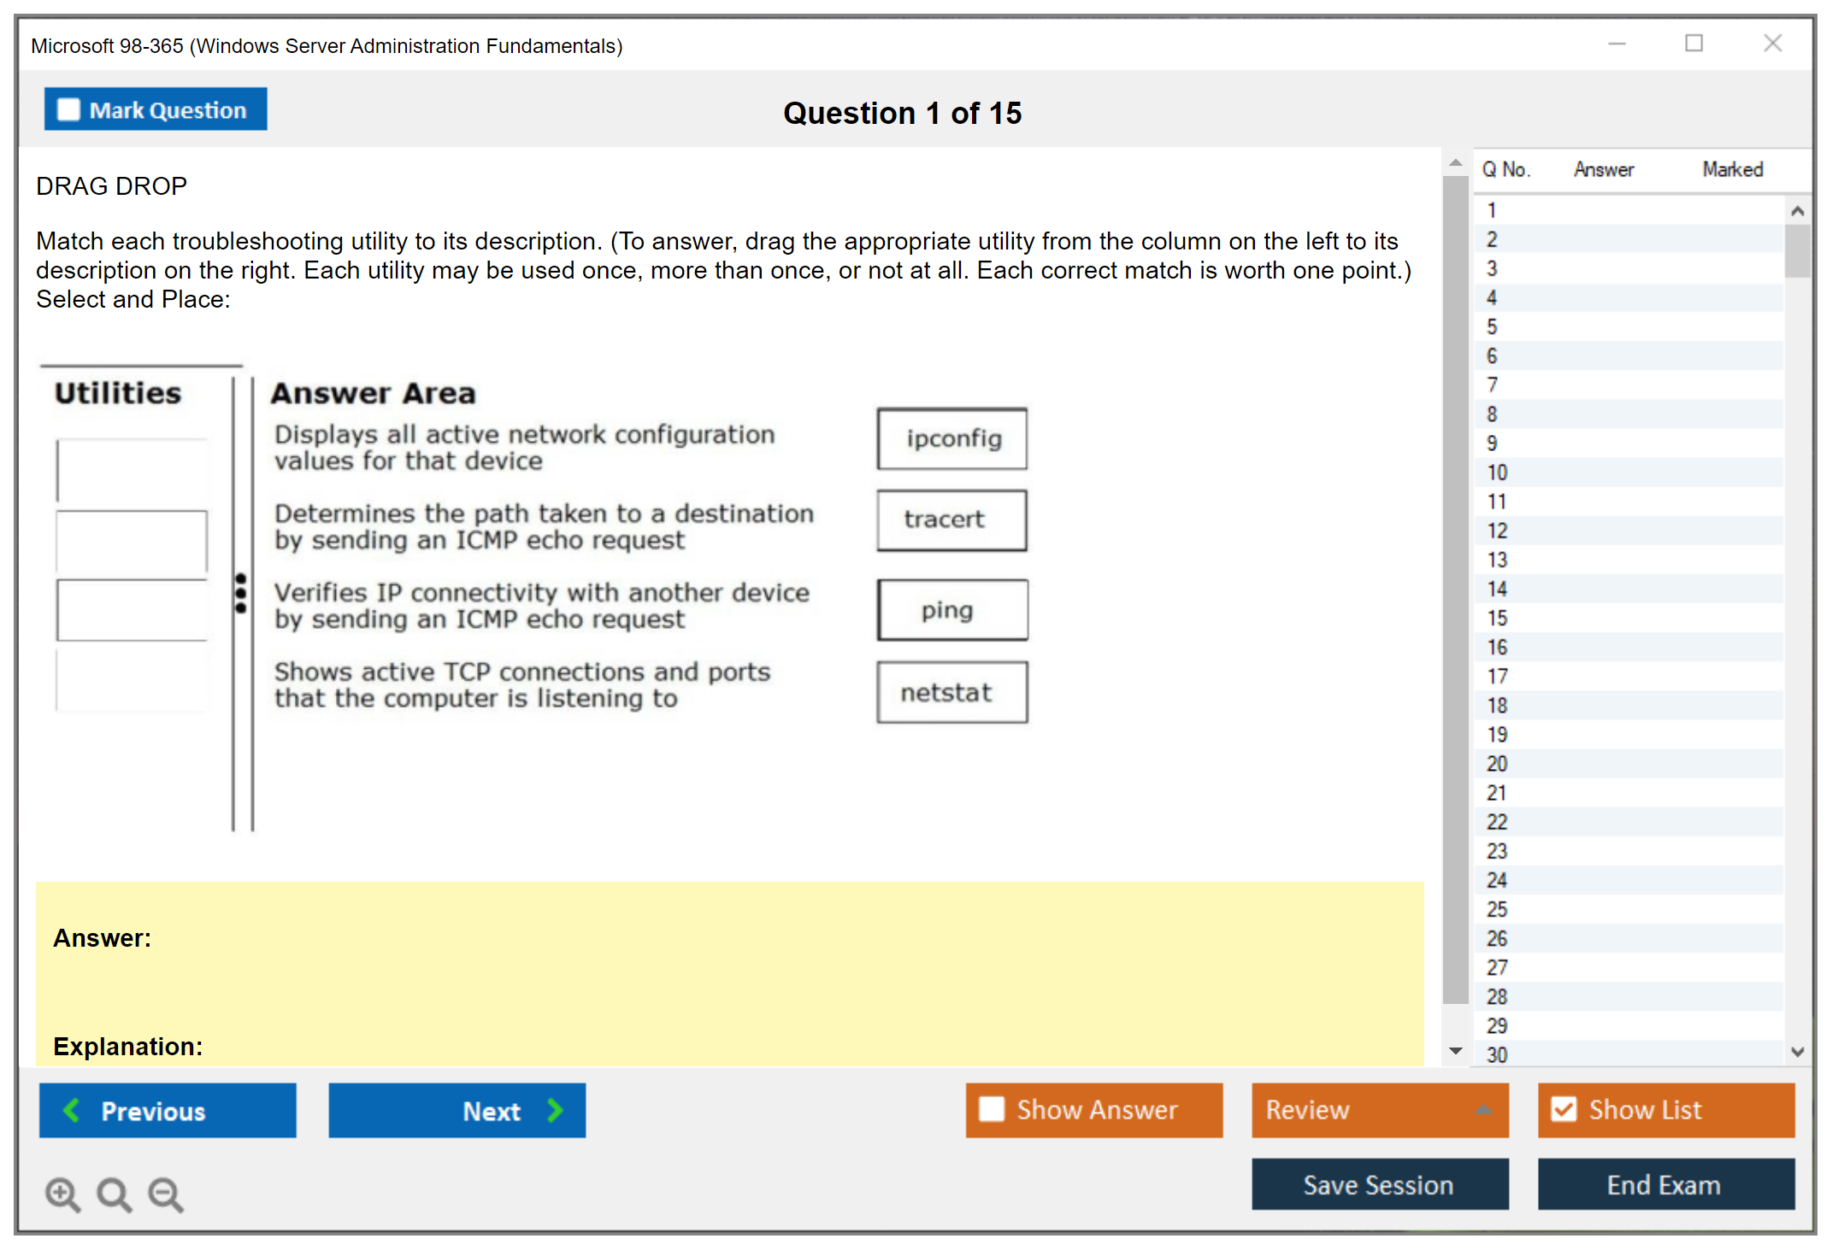Screen dimensions: 1838x1256
Task: Click the reset zoom magnifier icon
Action: tap(114, 1194)
